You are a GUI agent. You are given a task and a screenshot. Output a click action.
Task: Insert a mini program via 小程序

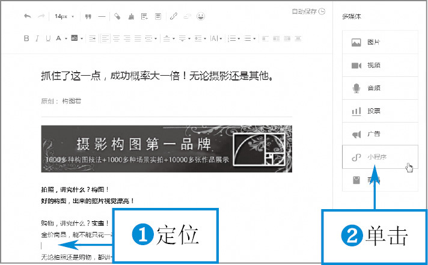tap(380, 157)
